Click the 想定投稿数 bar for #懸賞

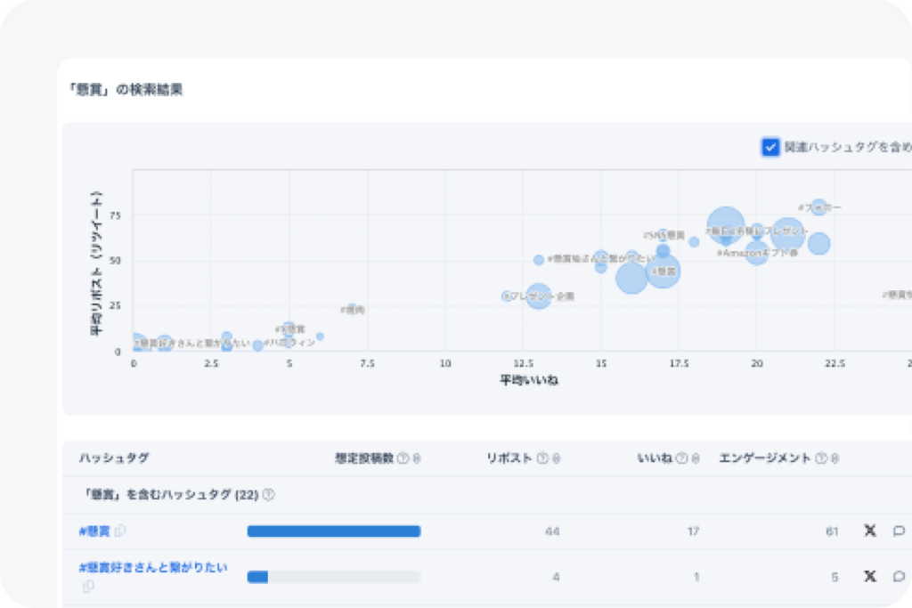333,531
